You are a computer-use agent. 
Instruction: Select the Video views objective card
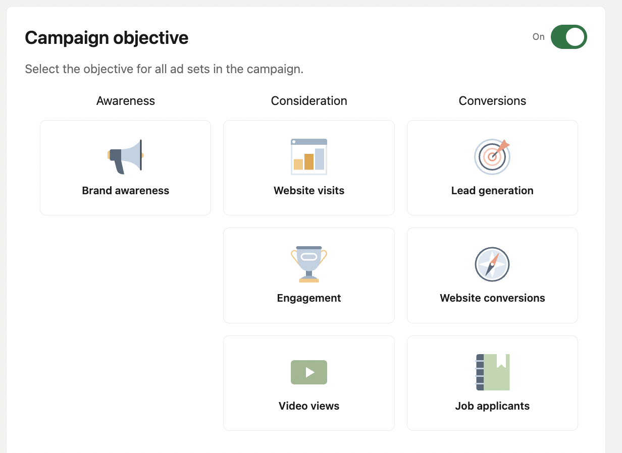308,383
